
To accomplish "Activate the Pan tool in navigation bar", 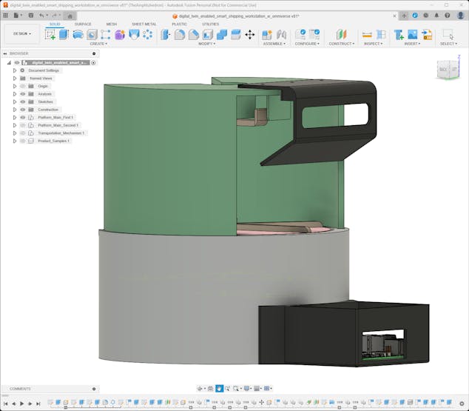I will 219,388.
